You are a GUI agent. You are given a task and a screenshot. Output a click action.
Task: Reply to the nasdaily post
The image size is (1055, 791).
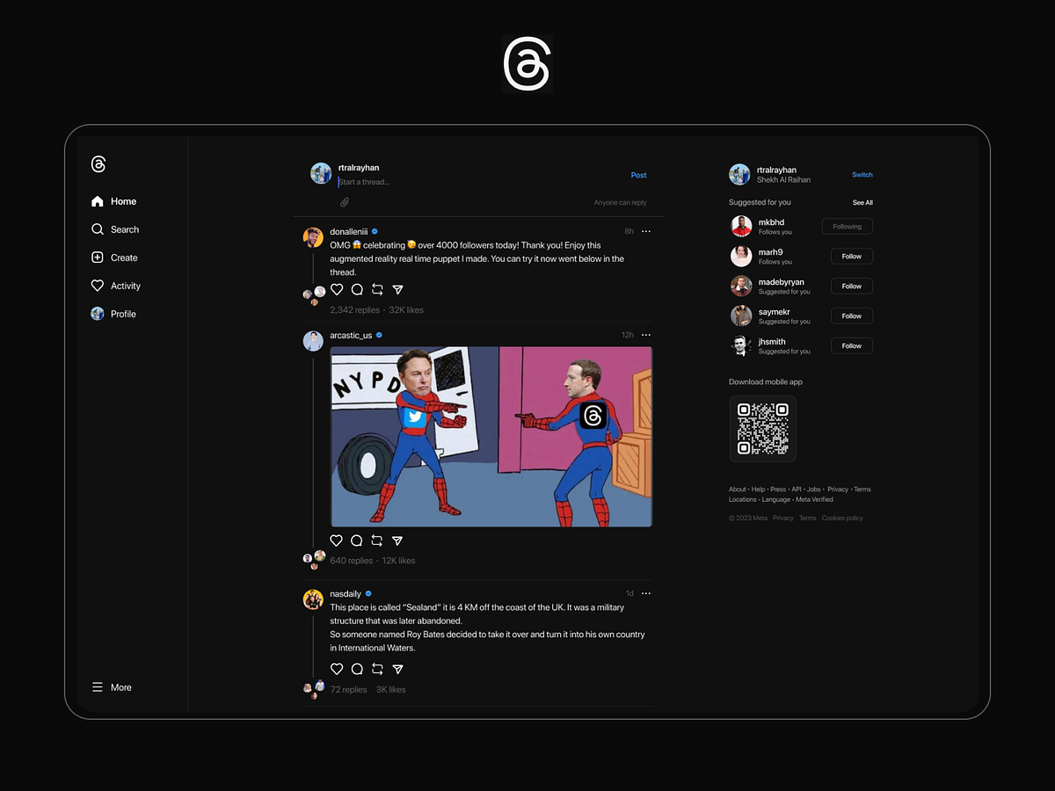tap(357, 669)
